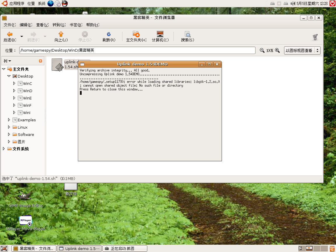336x252 pixels.
Task: Click the volume speaker icon in panel
Action: pyautogui.click(x=293, y=3)
